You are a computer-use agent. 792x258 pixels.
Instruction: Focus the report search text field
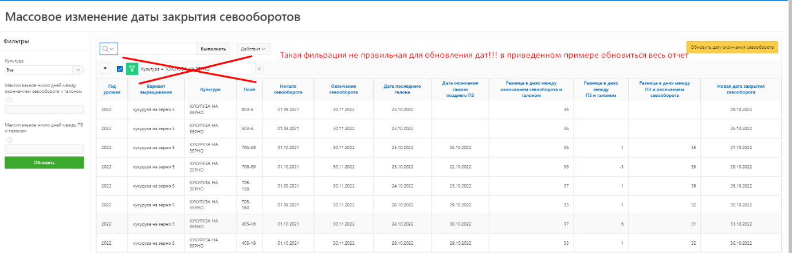pyautogui.click(x=158, y=49)
